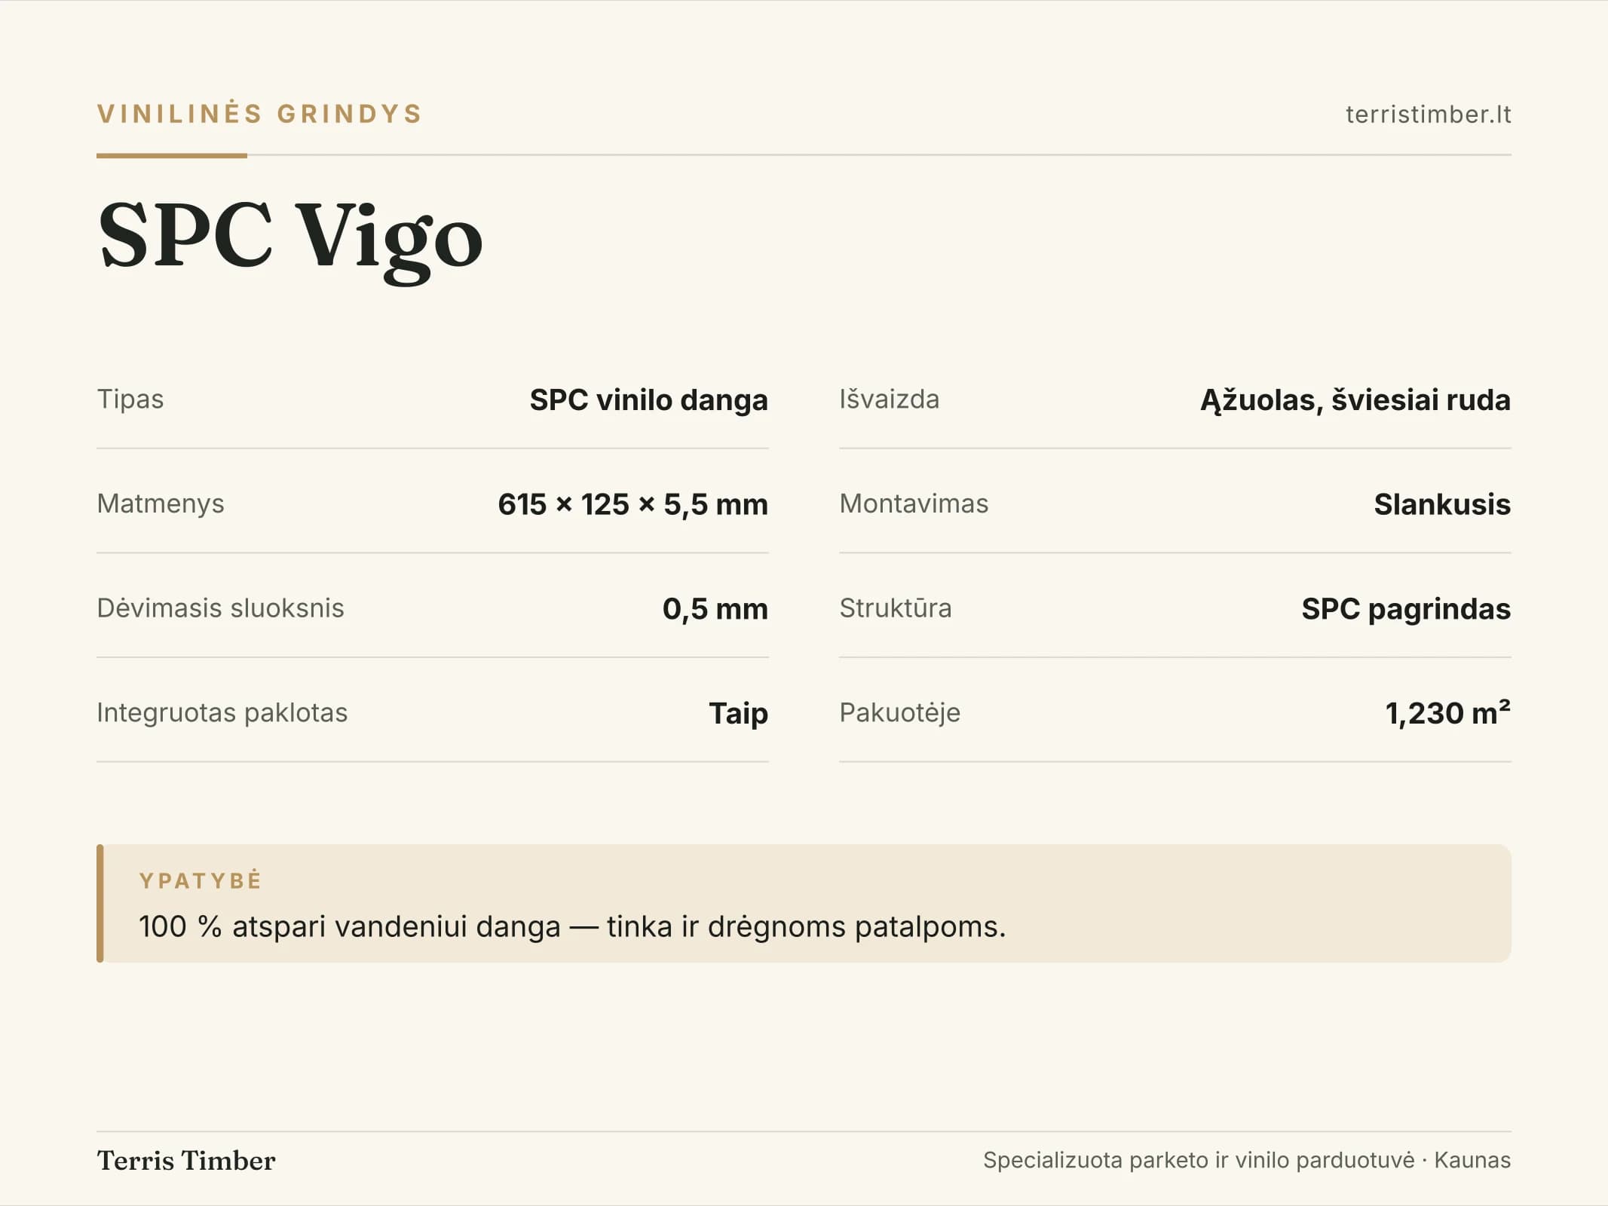Select the Išvaizda specification label

[x=890, y=399]
